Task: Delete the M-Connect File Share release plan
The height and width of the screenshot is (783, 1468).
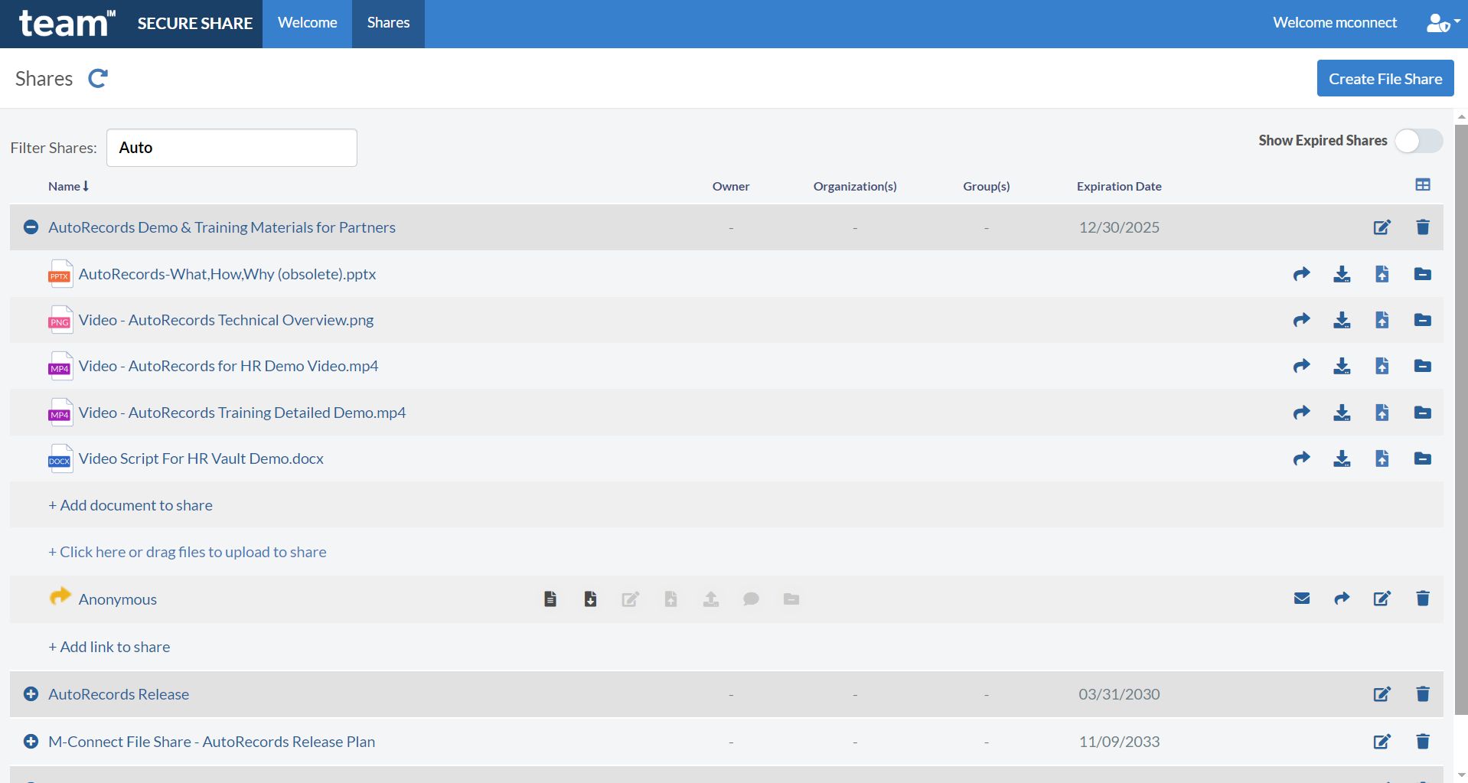Action: click(x=1423, y=742)
